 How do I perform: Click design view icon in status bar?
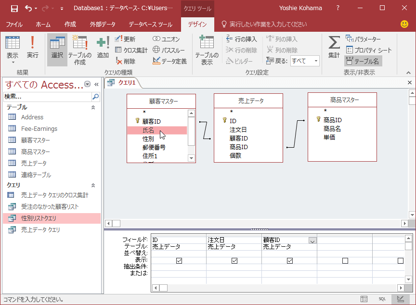(400, 299)
